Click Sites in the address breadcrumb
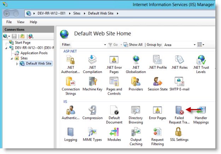 pyautogui.click(x=77, y=13)
